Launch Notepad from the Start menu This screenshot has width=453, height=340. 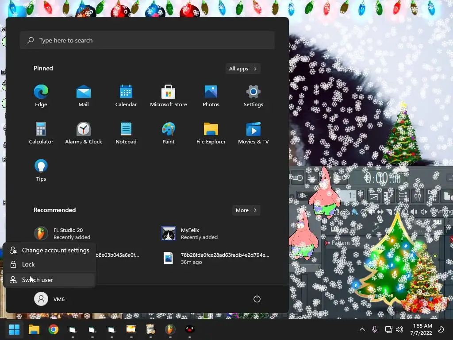126,133
